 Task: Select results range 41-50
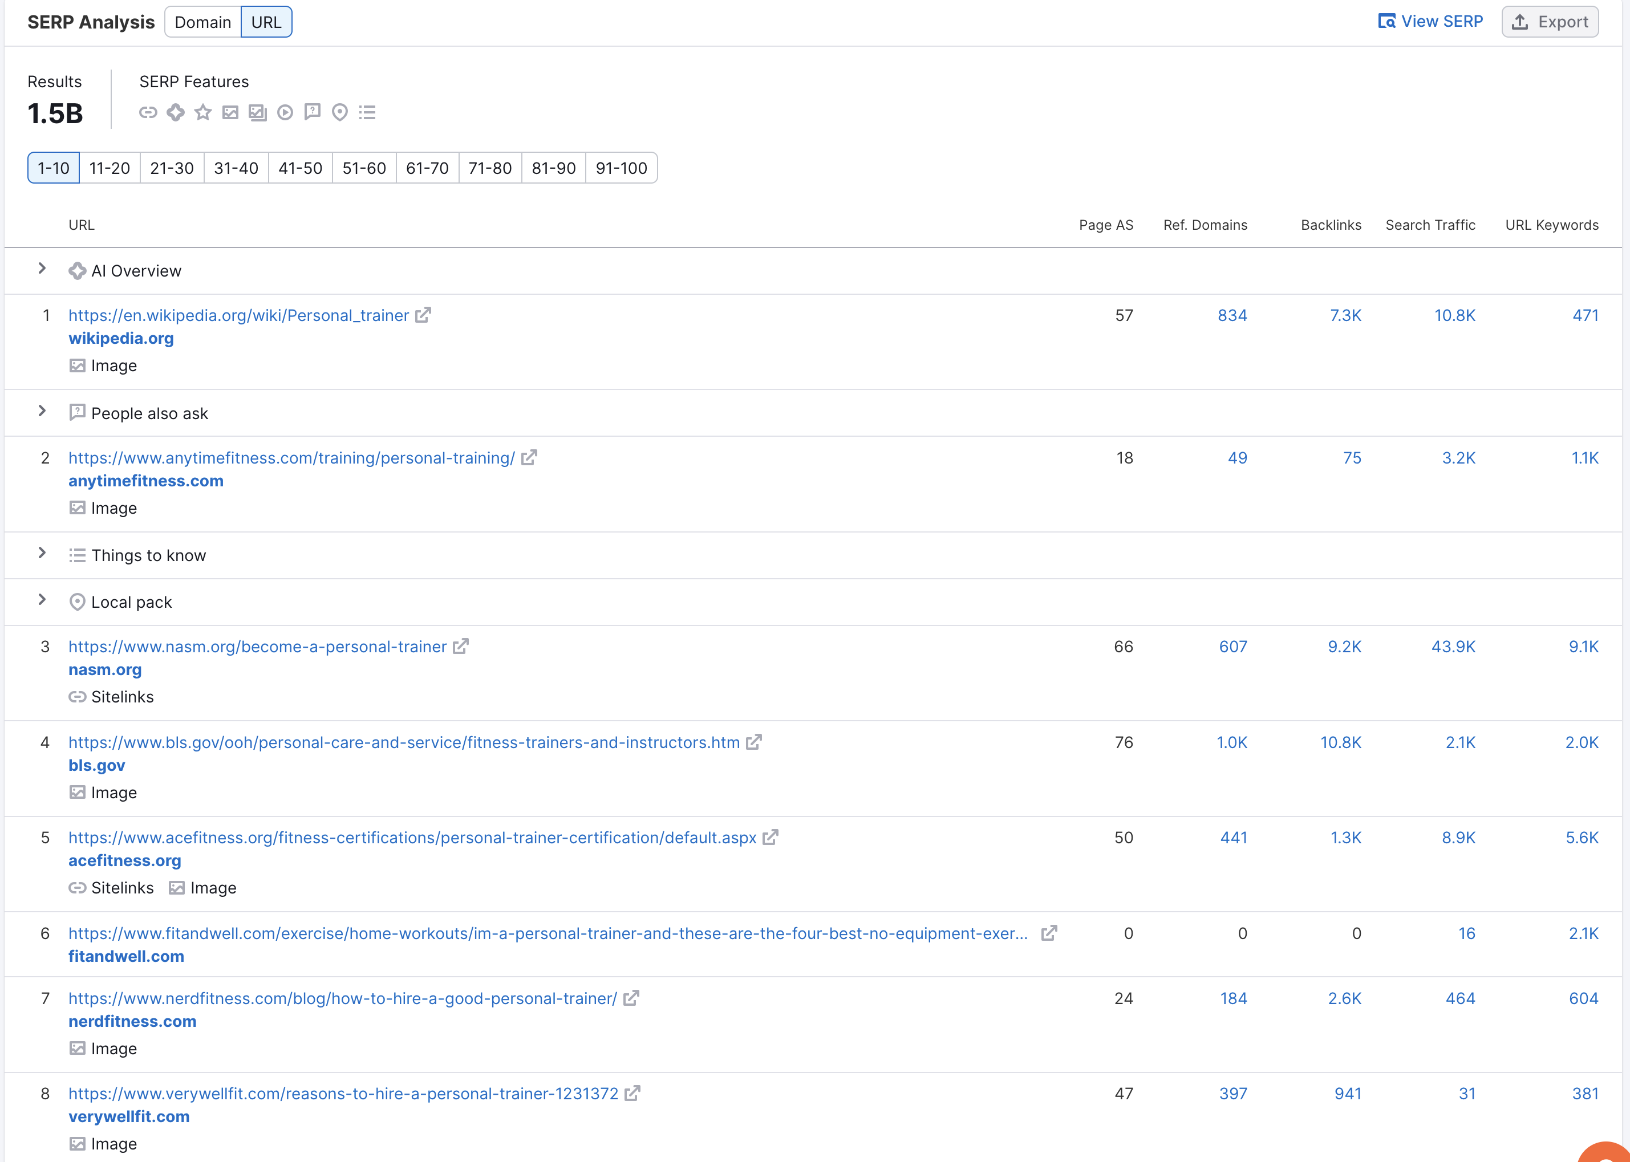click(x=301, y=168)
